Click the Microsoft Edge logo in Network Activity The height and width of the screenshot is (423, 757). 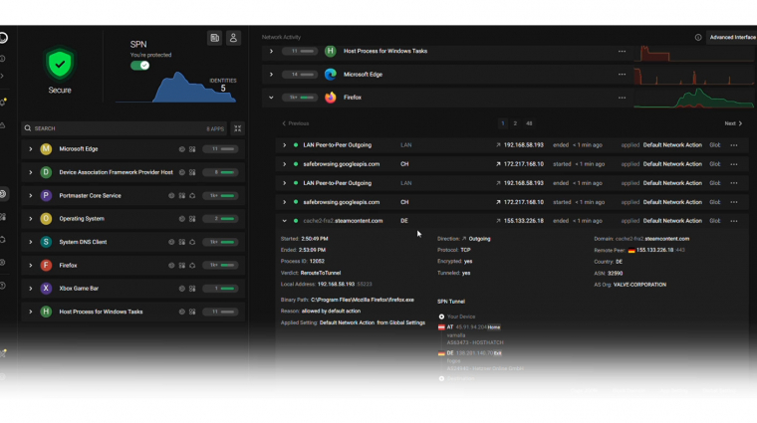(x=331, y=75)
